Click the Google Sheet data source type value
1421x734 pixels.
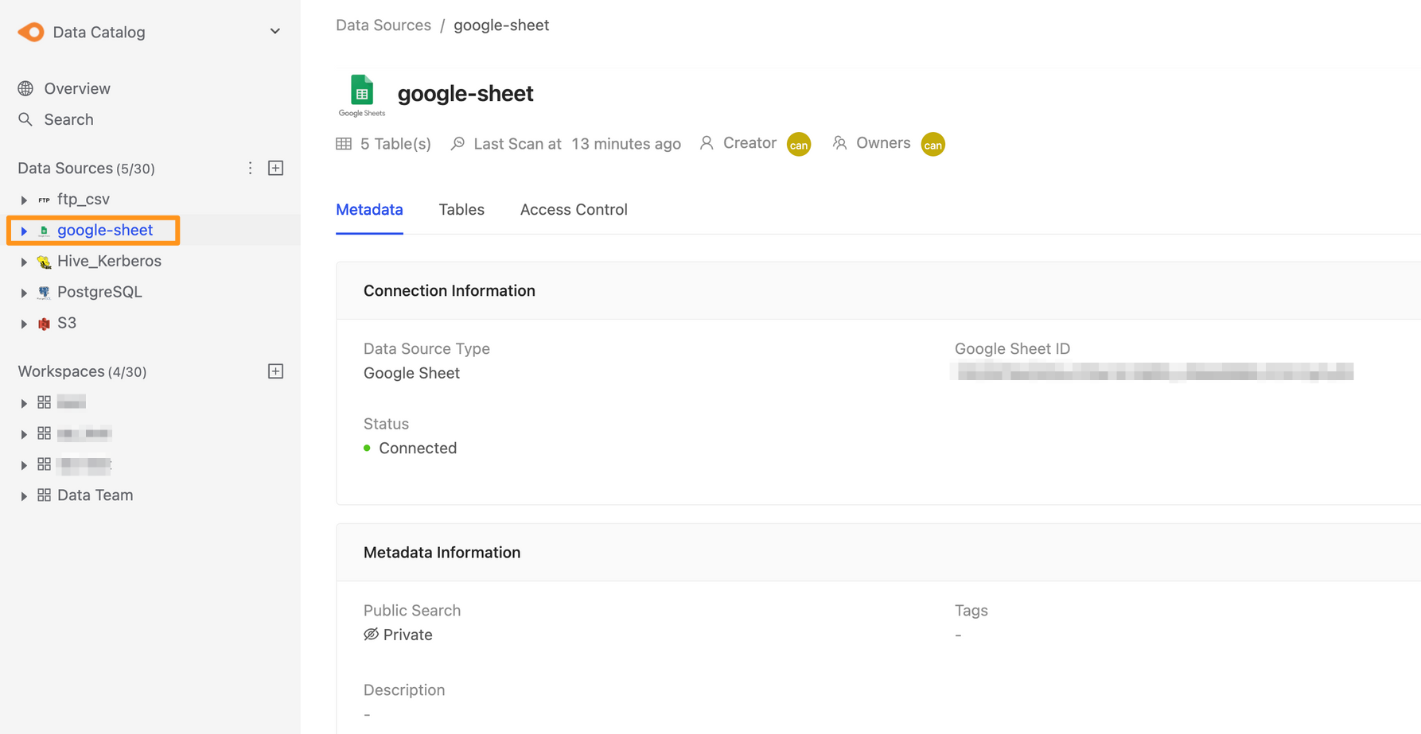(x=411, y=373)
